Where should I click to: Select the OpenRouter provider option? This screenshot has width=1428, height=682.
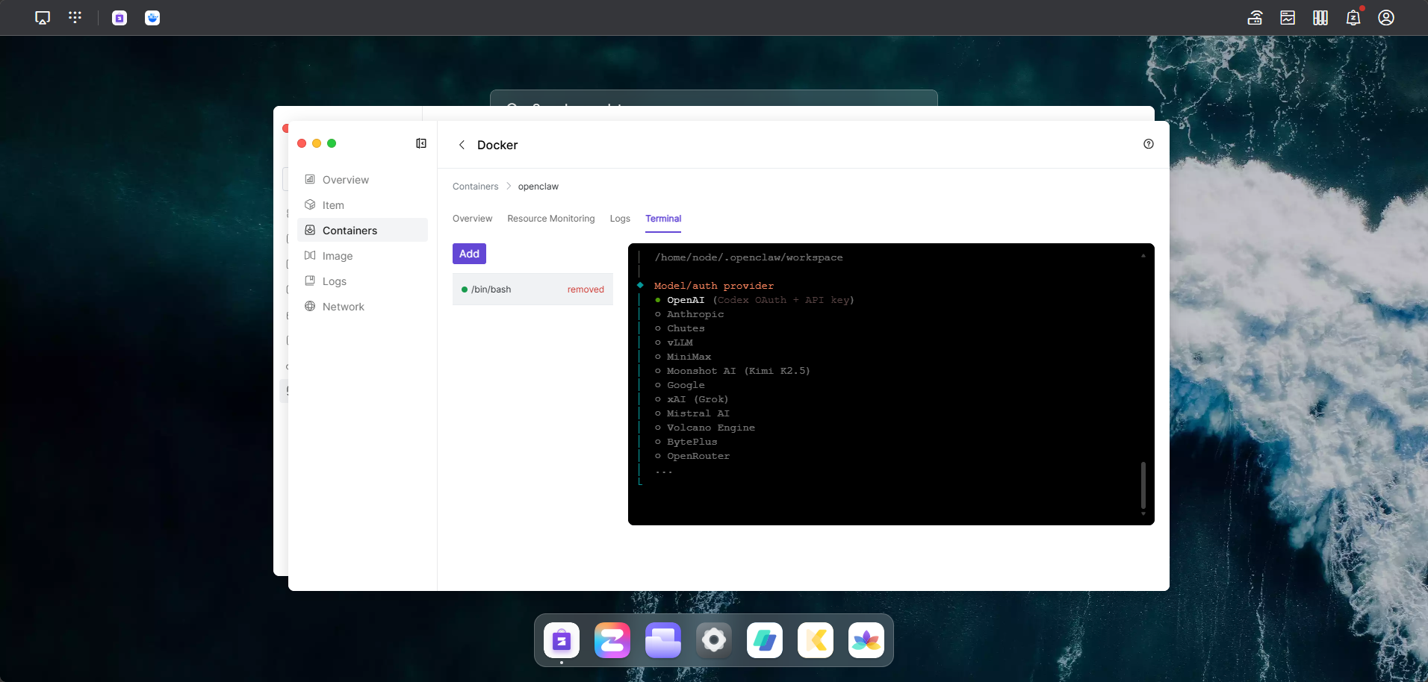[698, 456]
